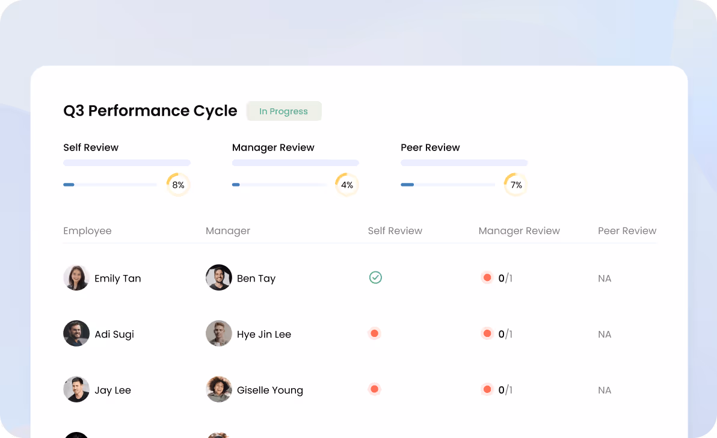
Task: Click the Self Review progress bar
Action: 110,185
